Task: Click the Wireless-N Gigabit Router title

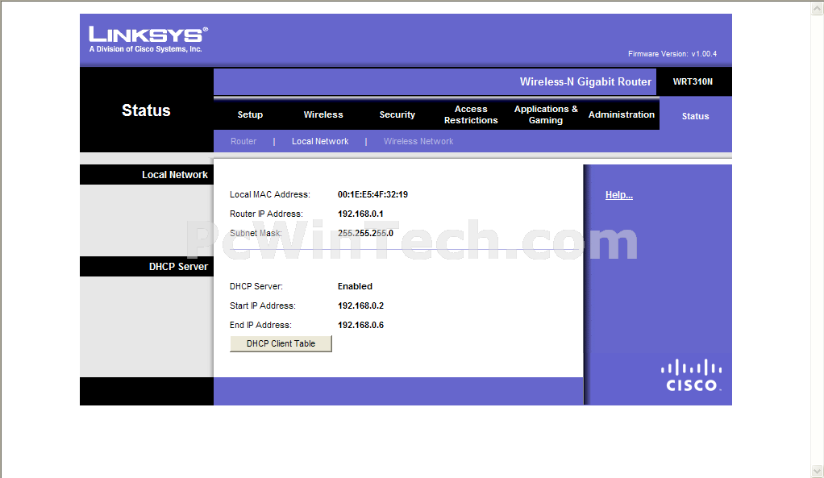Action: tap(585, 81)
